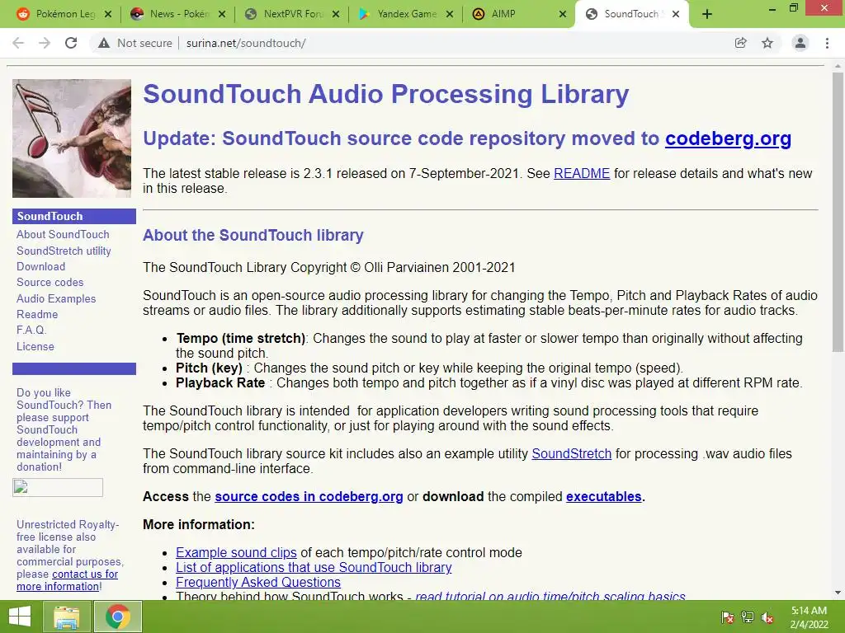845x633 pixels.
Task: Click the scrollbar up arrow
Action: coord(838,67)
